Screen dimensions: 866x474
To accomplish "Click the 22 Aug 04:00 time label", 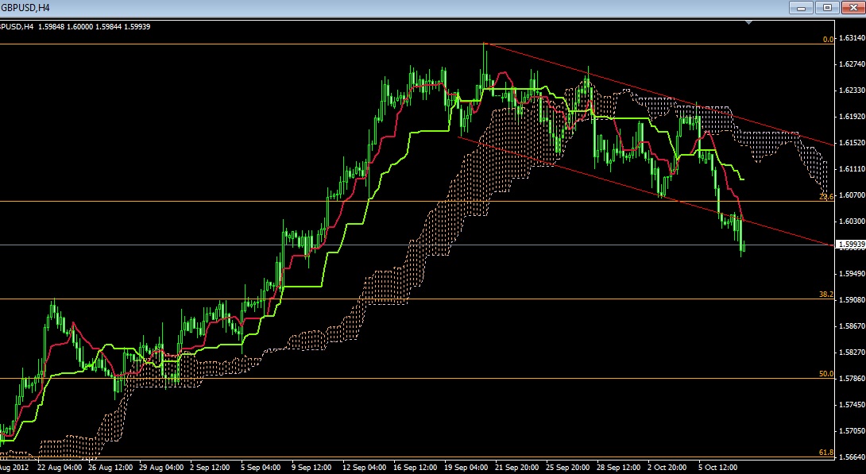I will coord(60,468).
